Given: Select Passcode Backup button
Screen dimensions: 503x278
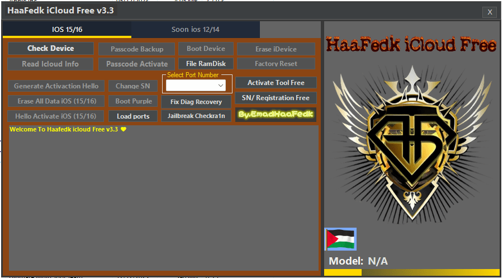Looking at the screenshot, I should [137, 49].
